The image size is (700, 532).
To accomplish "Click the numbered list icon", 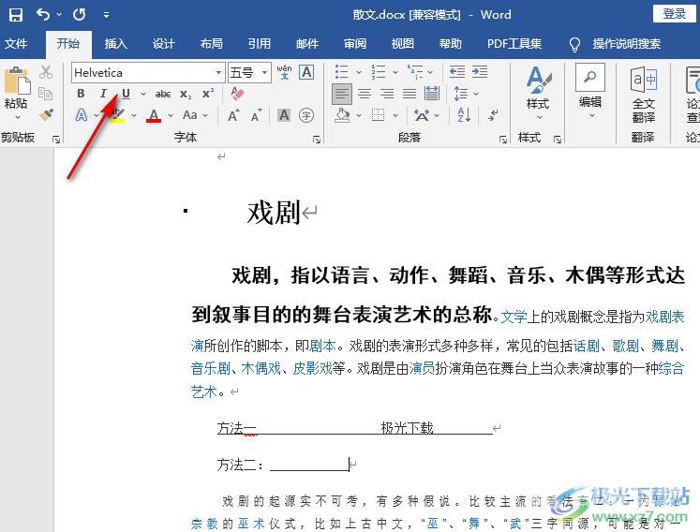I will tap(379, 72).
